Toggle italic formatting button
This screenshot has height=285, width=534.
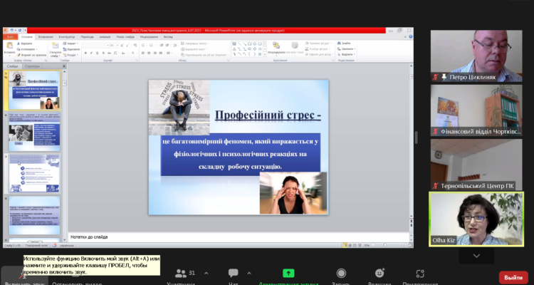click(x=91, y=53)
